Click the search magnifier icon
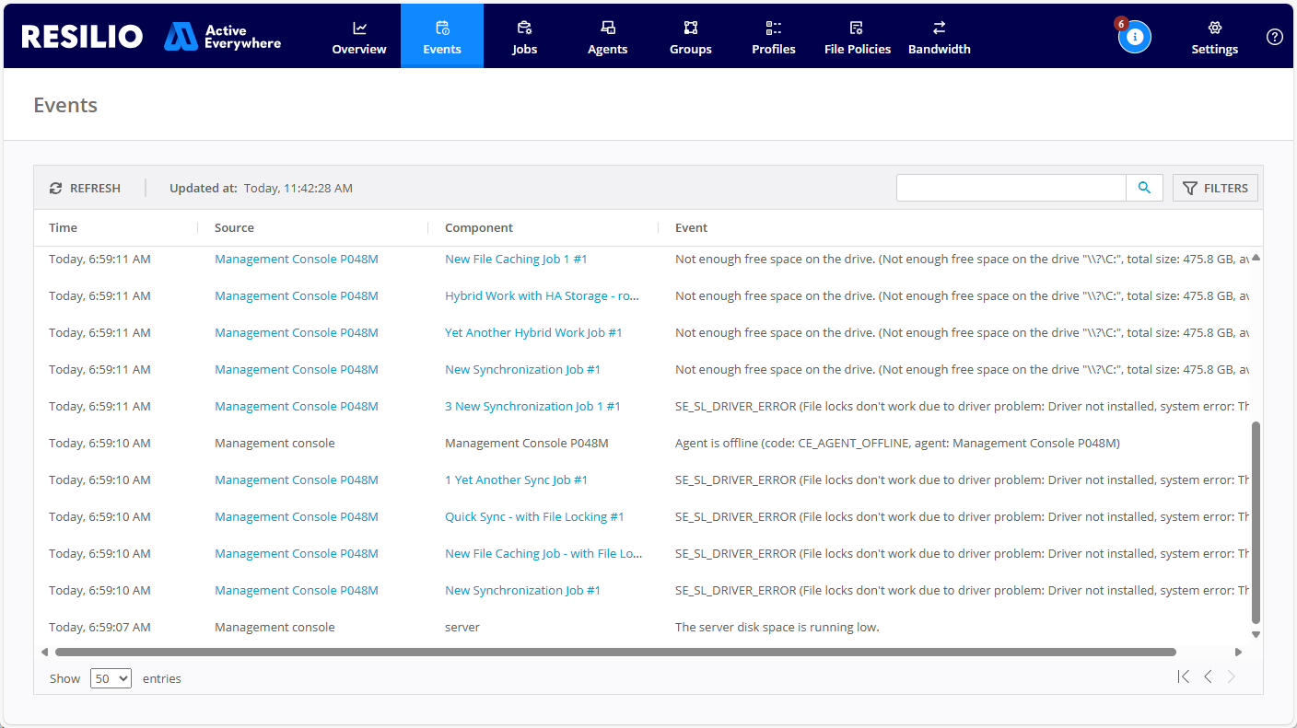 click(1144, 188)
